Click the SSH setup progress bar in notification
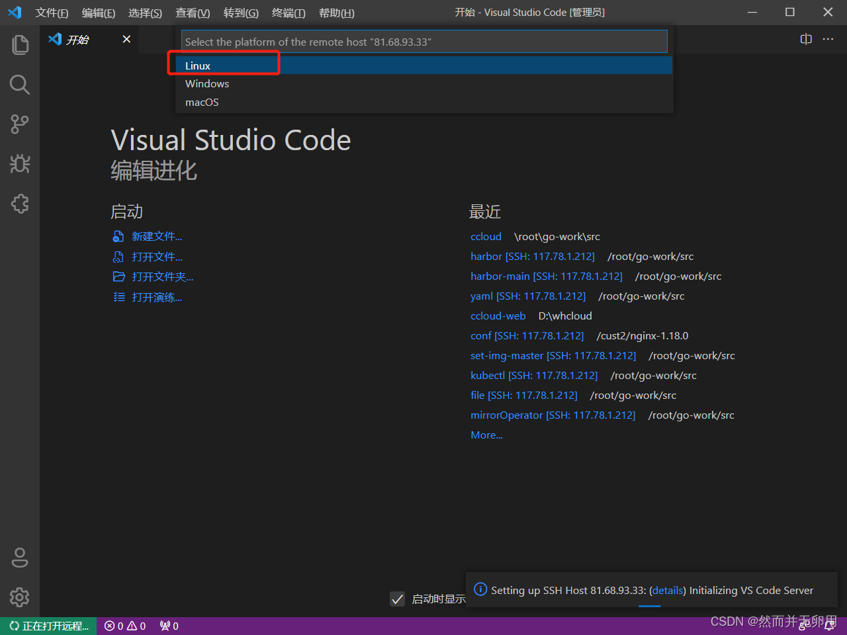The width and height of the screenshot is (847, 635). coord(650,606)
